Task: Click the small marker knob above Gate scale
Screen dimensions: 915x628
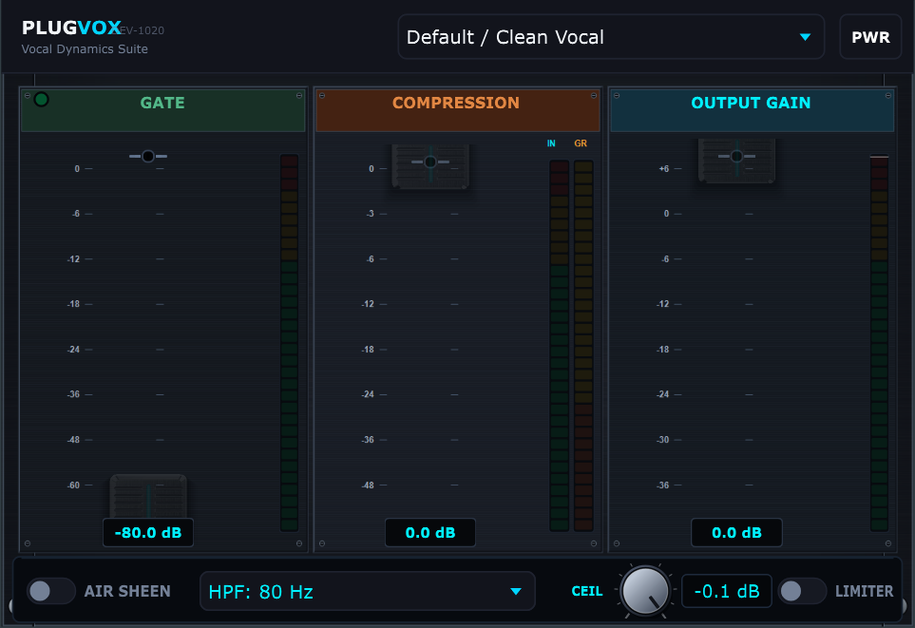Action: tap(148, 157)
